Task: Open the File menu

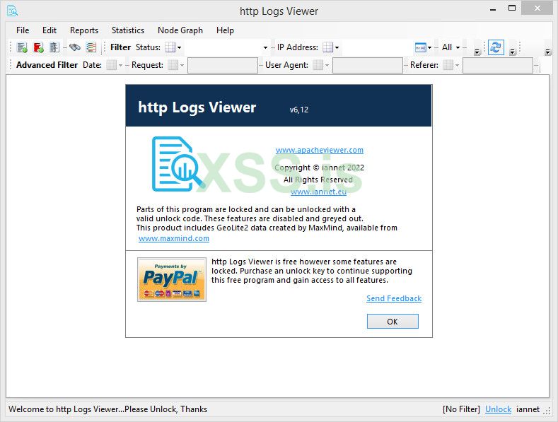Action: pyautogui.click(x=23, y=30)
